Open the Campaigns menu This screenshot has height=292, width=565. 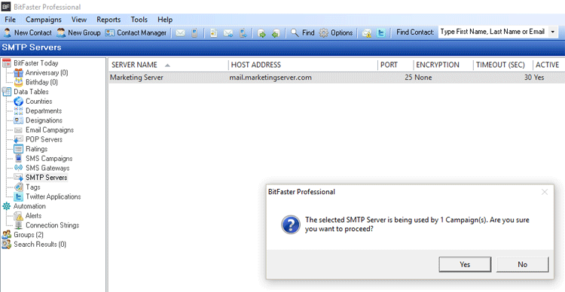(44, 20)
